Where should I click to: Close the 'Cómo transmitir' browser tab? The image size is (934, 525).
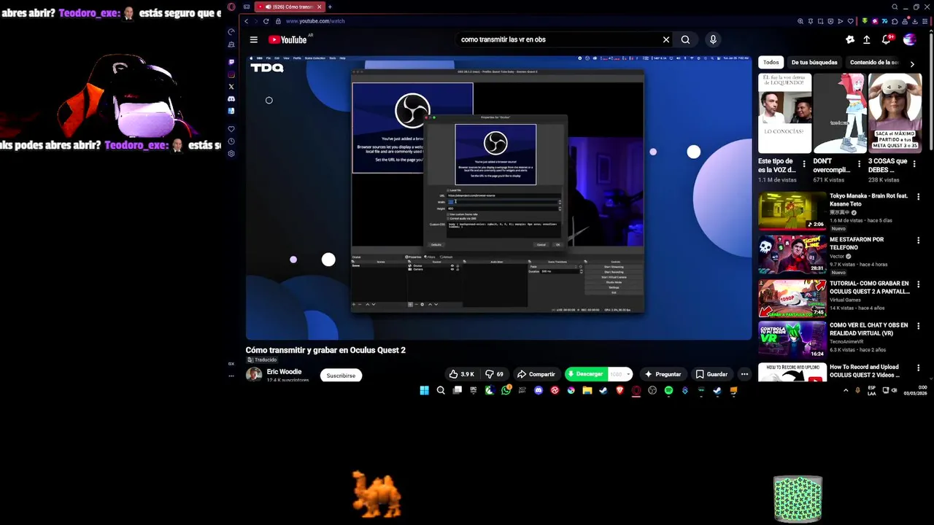click(x=319, y=7)
